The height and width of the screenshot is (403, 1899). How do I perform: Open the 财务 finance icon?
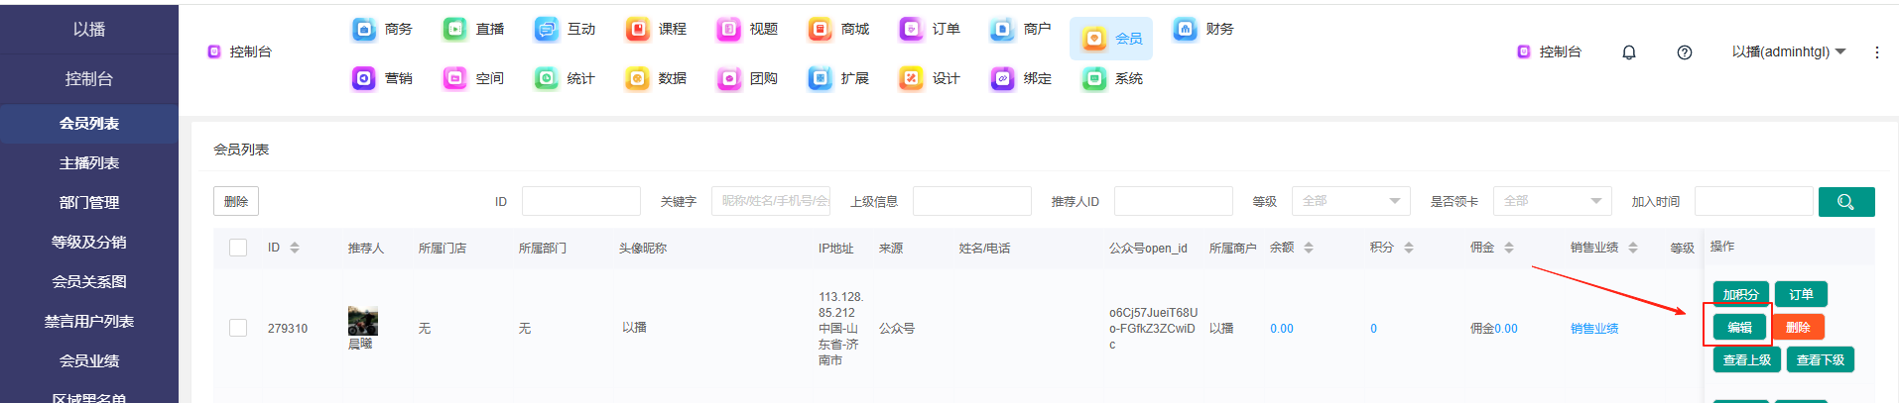click(x=1185, y=29)
